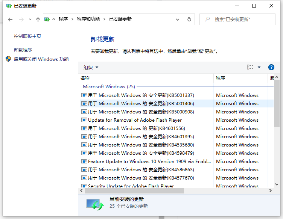Click Microsoft Windows program cell for KB5001406

tap(237, 104)
